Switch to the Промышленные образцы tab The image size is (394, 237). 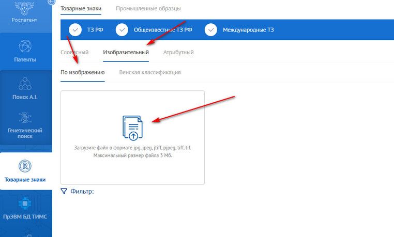[148, 8]
